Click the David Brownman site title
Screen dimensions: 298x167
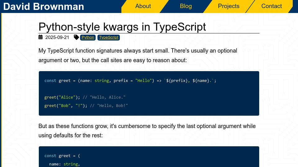pyautogui.click(x=43, y=6)
